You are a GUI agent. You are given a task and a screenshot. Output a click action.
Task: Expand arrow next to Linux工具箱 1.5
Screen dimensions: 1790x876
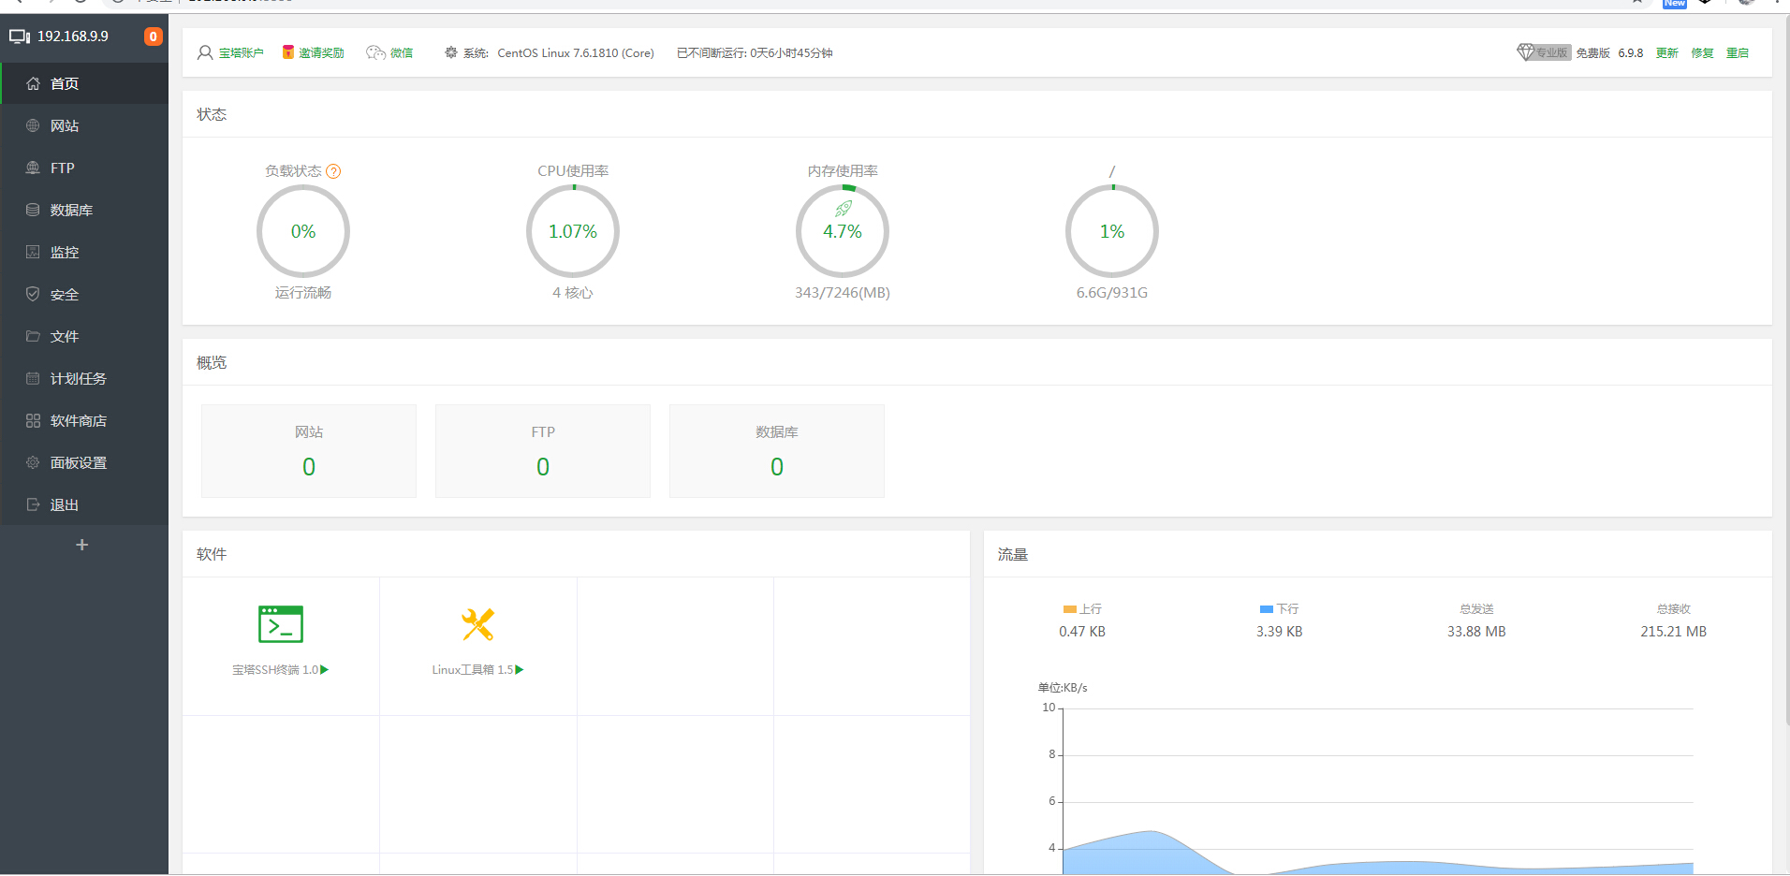pyautogui.click(x=520, y=670)
